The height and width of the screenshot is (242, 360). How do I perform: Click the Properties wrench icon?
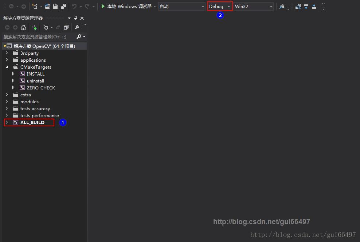tap(77, 27)
